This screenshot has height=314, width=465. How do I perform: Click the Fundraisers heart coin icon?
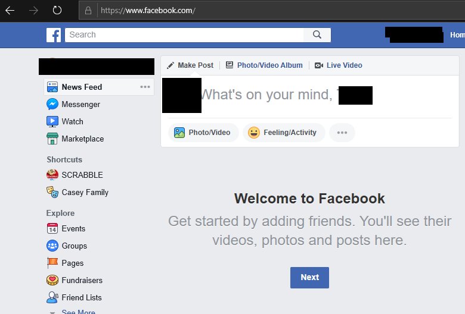[52, 280]
